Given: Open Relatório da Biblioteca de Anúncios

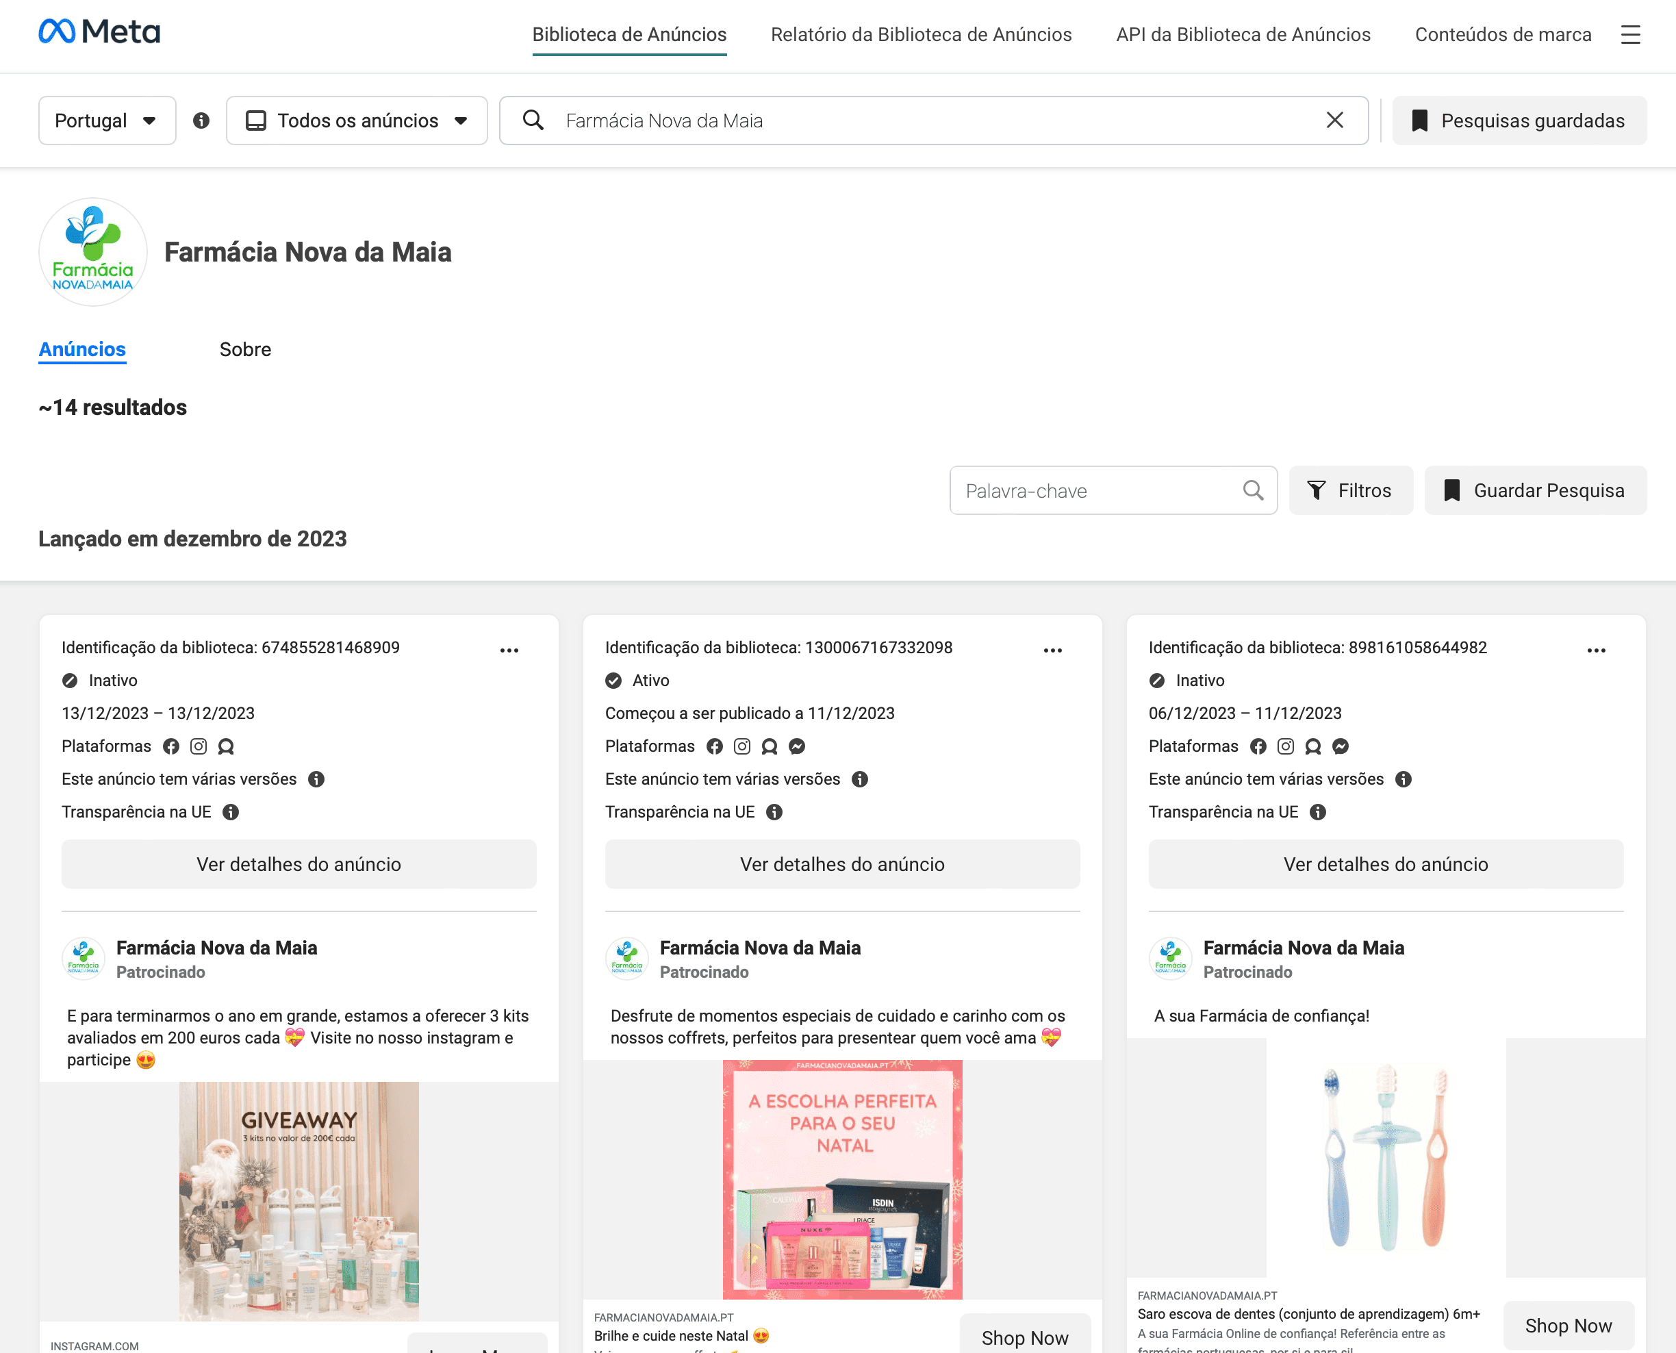Looking at the screenshot, I should [921, 34].
